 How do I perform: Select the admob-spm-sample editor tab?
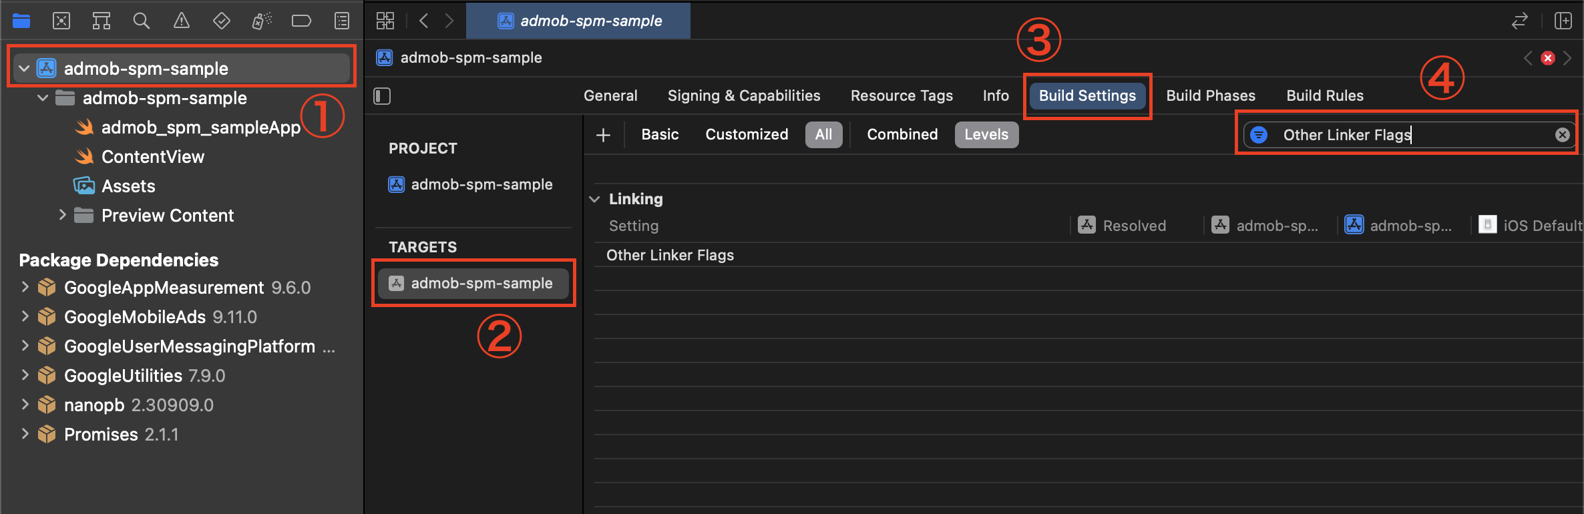[578, 21]
